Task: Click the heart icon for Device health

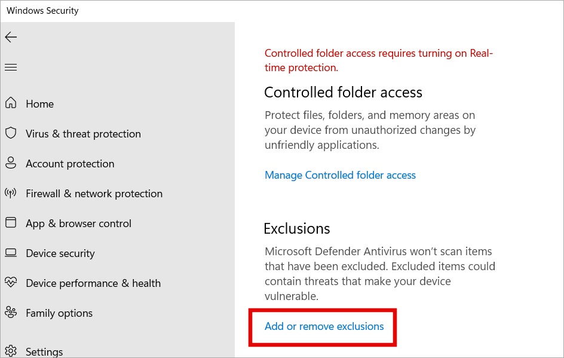Action: coord(11,282)
